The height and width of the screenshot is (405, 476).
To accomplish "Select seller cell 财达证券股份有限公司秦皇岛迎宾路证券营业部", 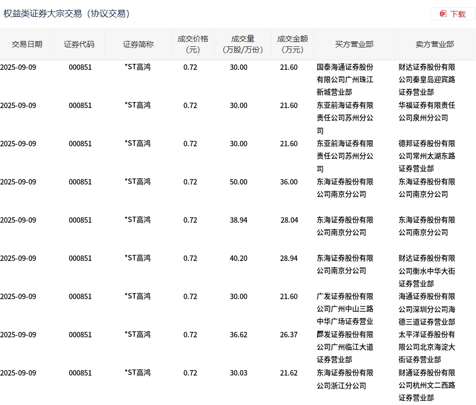I will 427,80.
